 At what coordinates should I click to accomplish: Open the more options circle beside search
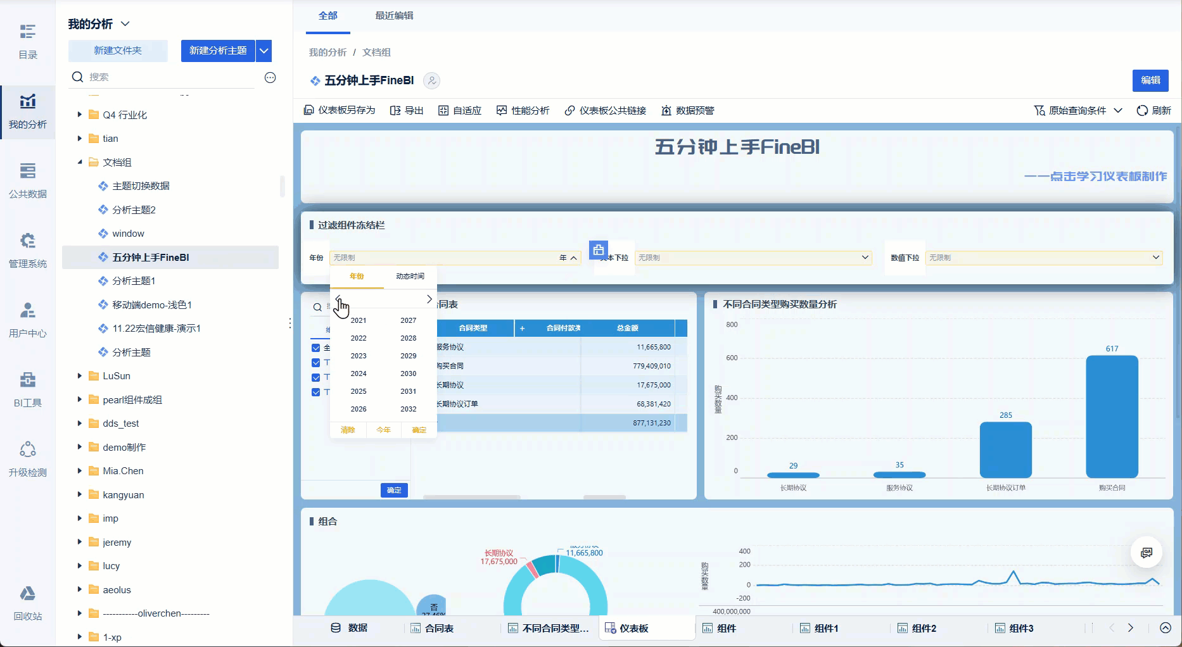point(270,77)
